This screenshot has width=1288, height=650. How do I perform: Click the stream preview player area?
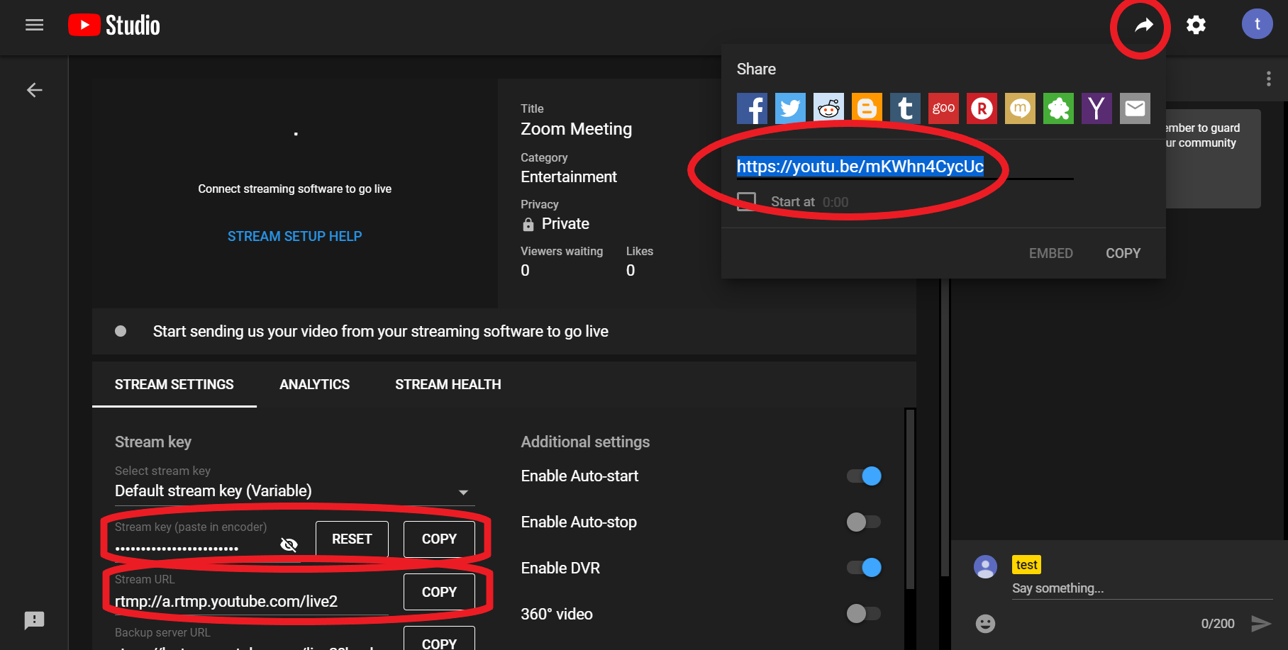click(295, 193)
